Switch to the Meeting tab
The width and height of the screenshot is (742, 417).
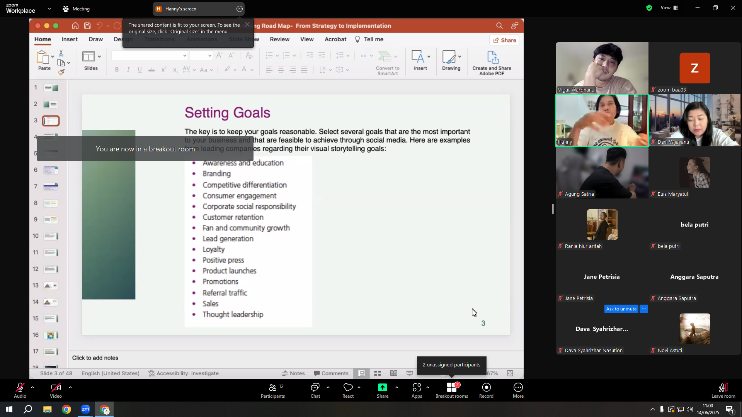76,8
